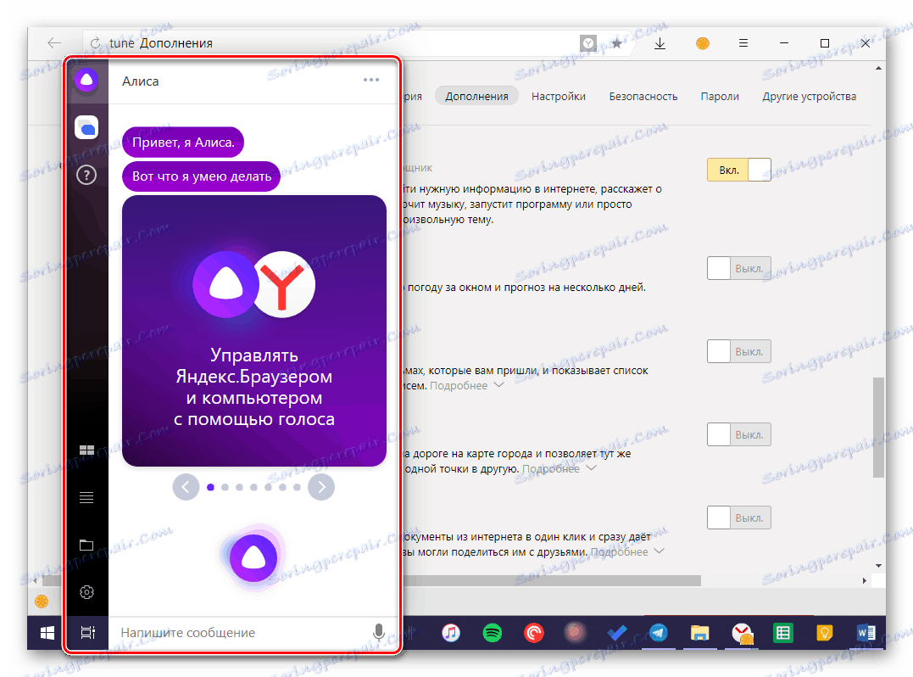Screen dimensions: 913x677
Task: Click the browser back arrow
Action: 54,43
